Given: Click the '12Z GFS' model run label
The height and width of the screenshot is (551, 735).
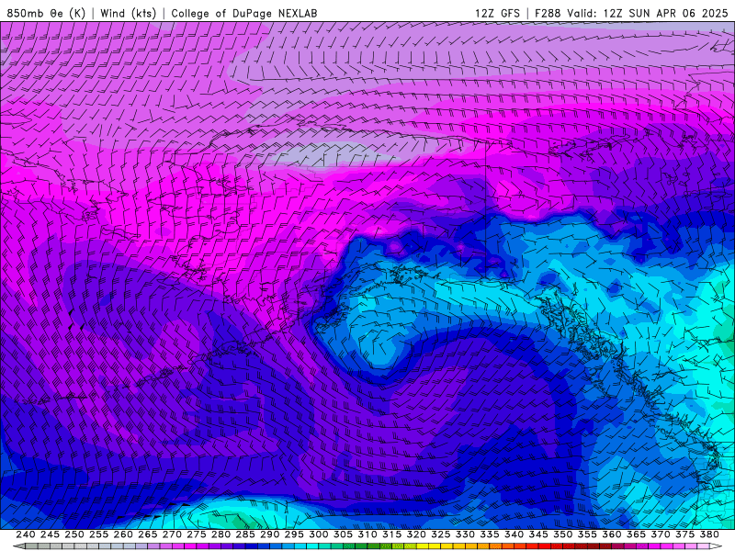Looking at the screenshot, I should click(497, 13).
